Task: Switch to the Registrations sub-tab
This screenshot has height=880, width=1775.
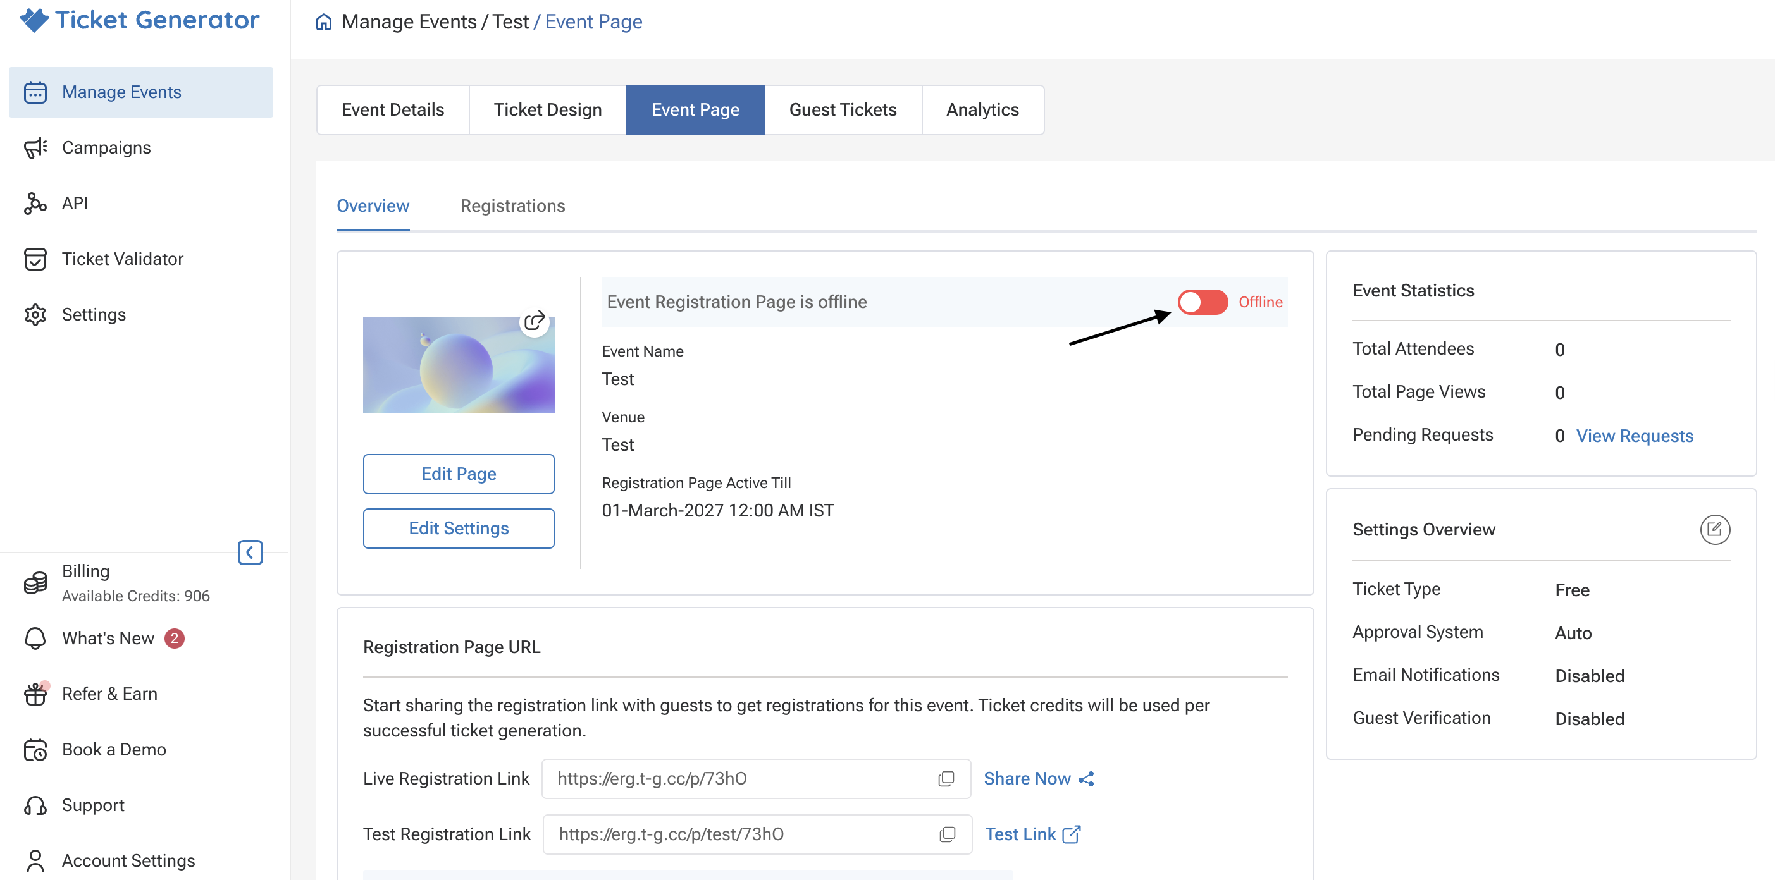Action: pyautogui.click(x=512, y=206)
